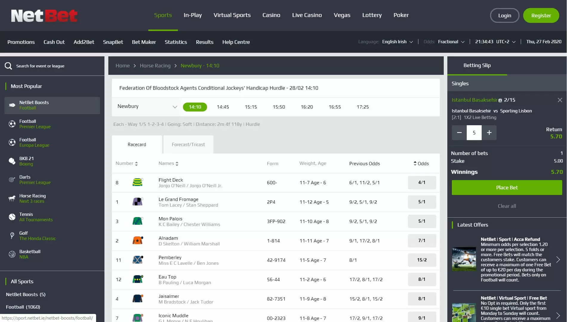The width and height of the screenshot is (567, 322).
Task: Remove Istanbul Basaksehir bet from slip
Action: click(560, 100)
